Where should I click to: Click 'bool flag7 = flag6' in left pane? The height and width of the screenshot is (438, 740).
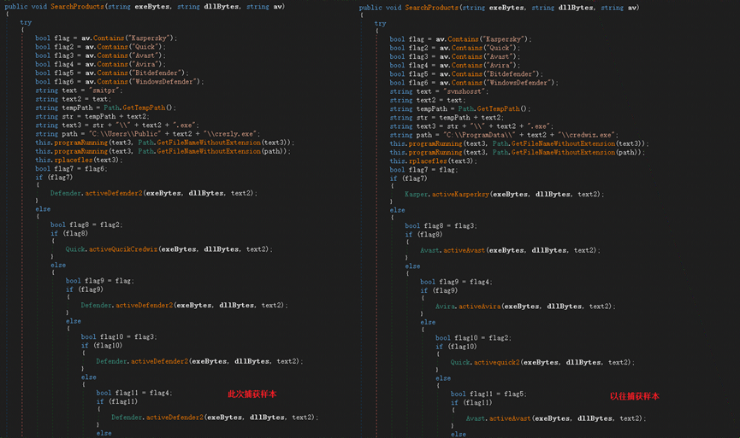(71, 168)
